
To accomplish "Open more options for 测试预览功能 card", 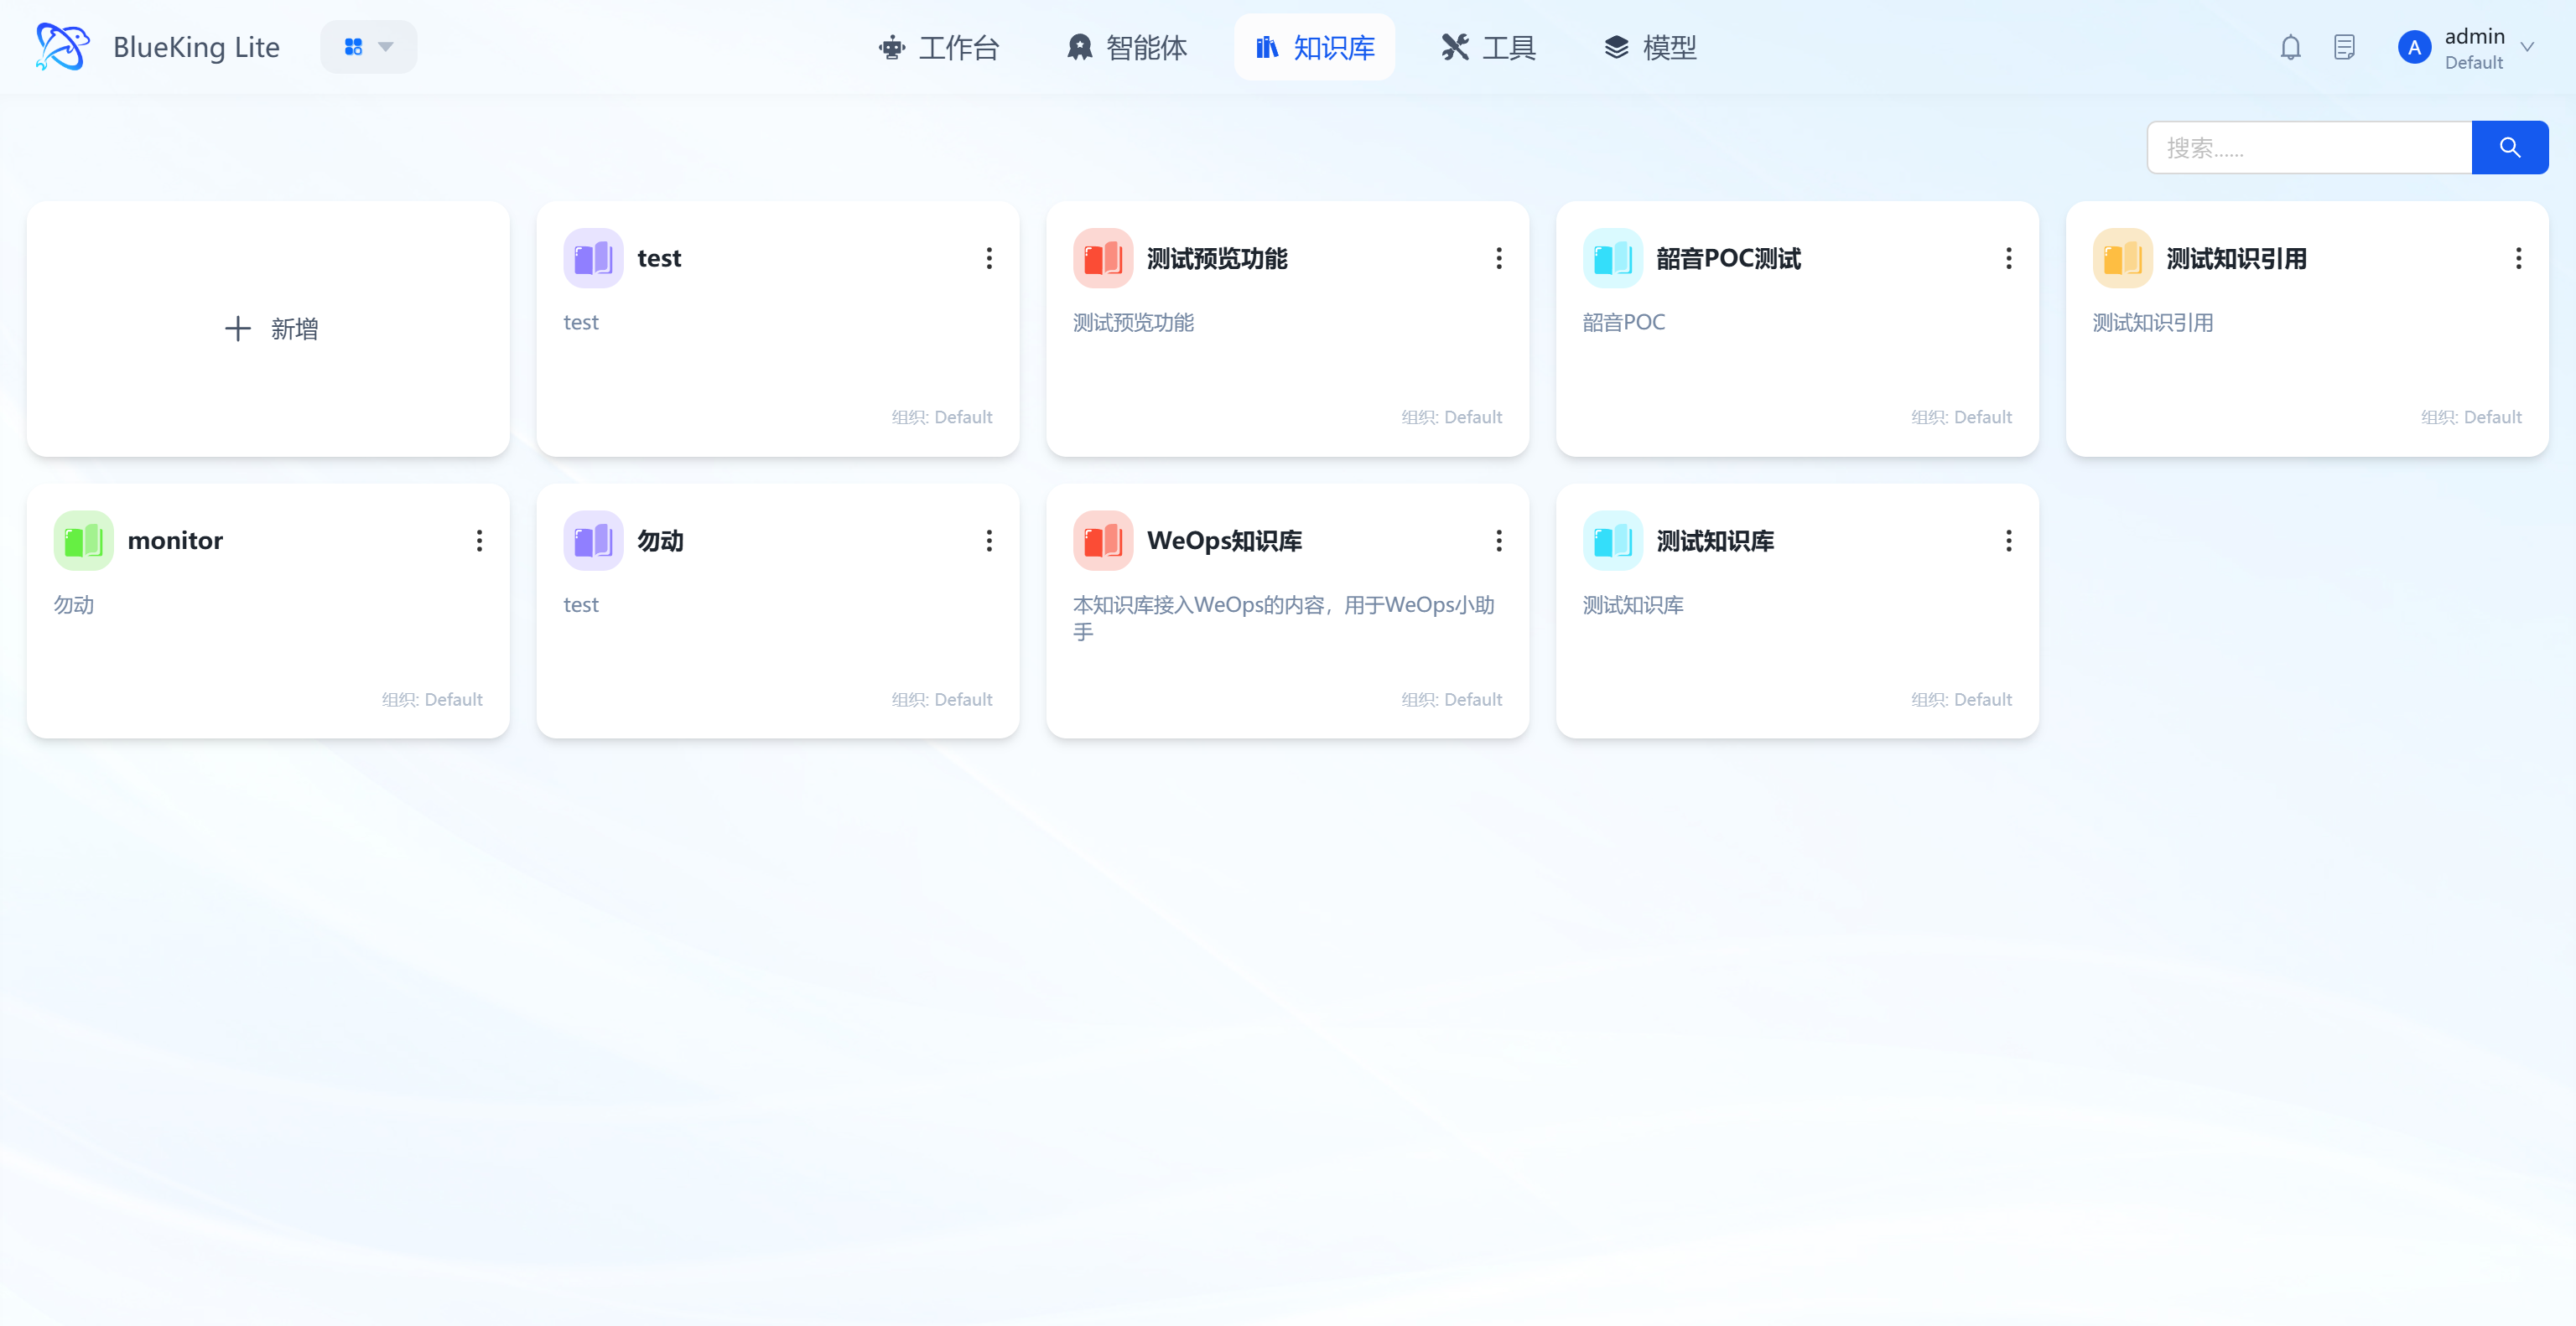I will tap(1499, 258).
